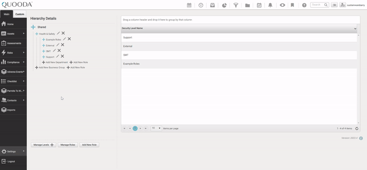Go to last page in pager
This screenshot has height=170, width=367.
click(x=146, y=128)
